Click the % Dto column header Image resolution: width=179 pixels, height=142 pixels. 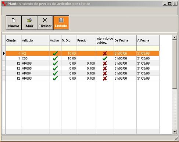[x=69, y=41]
